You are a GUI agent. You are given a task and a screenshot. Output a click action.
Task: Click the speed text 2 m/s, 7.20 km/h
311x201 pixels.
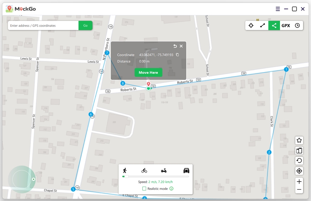click(161, 182)
